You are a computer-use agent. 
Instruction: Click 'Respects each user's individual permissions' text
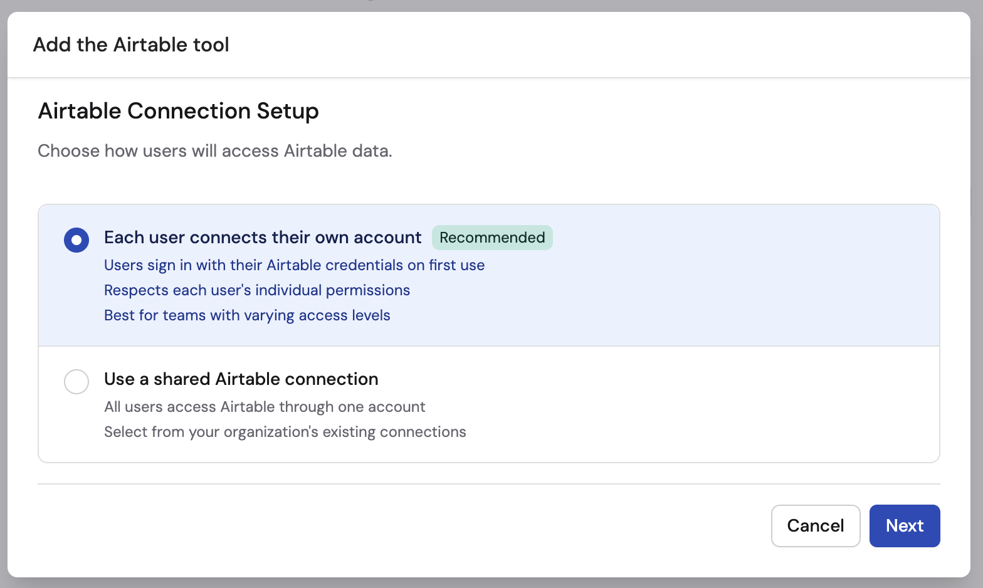coord(257,290)
